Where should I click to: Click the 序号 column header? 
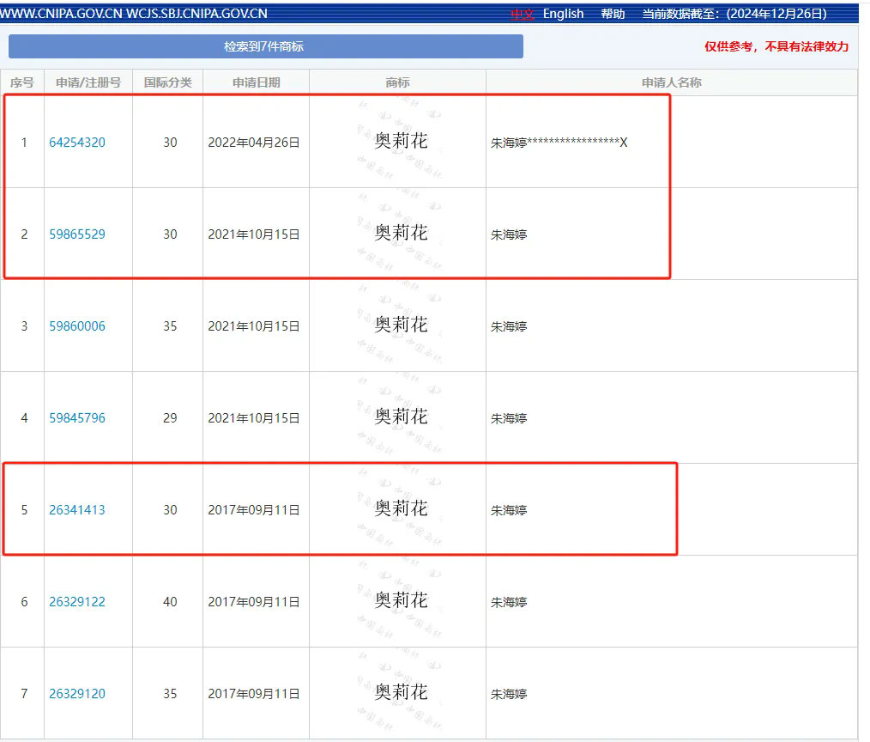21,82
